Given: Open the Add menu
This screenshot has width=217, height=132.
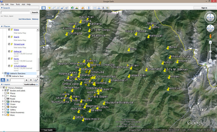Looking at the screenshot, I should coord(23,4).
